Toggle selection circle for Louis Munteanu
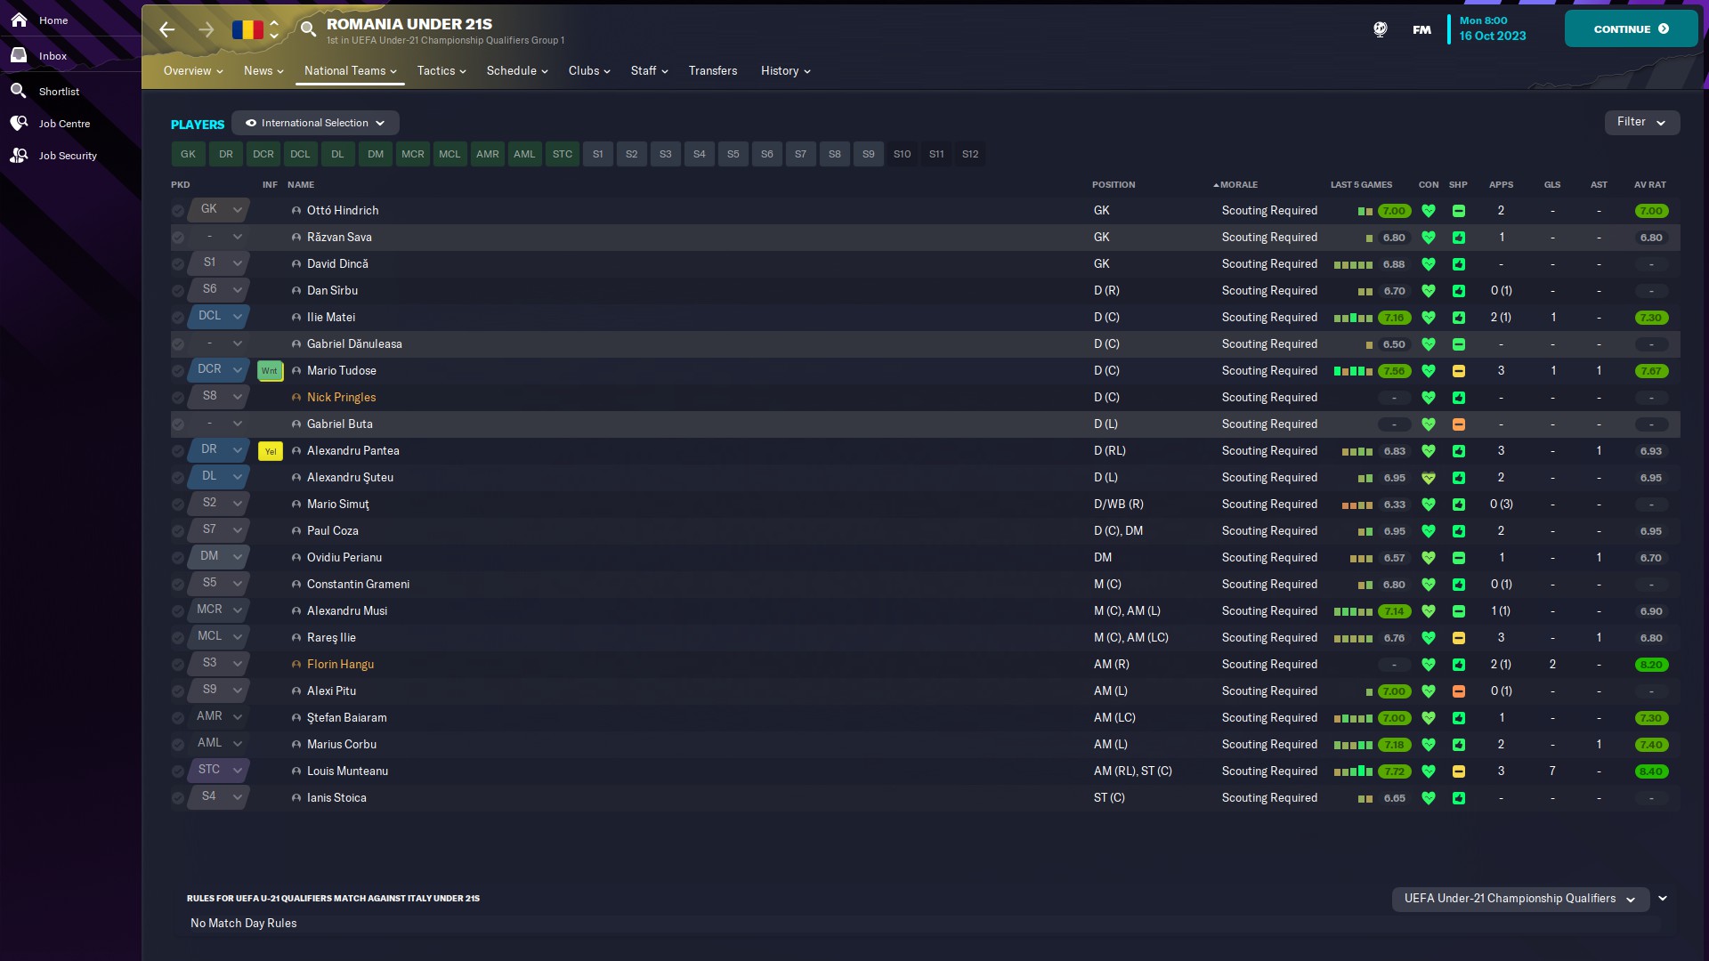 point(178,771)
